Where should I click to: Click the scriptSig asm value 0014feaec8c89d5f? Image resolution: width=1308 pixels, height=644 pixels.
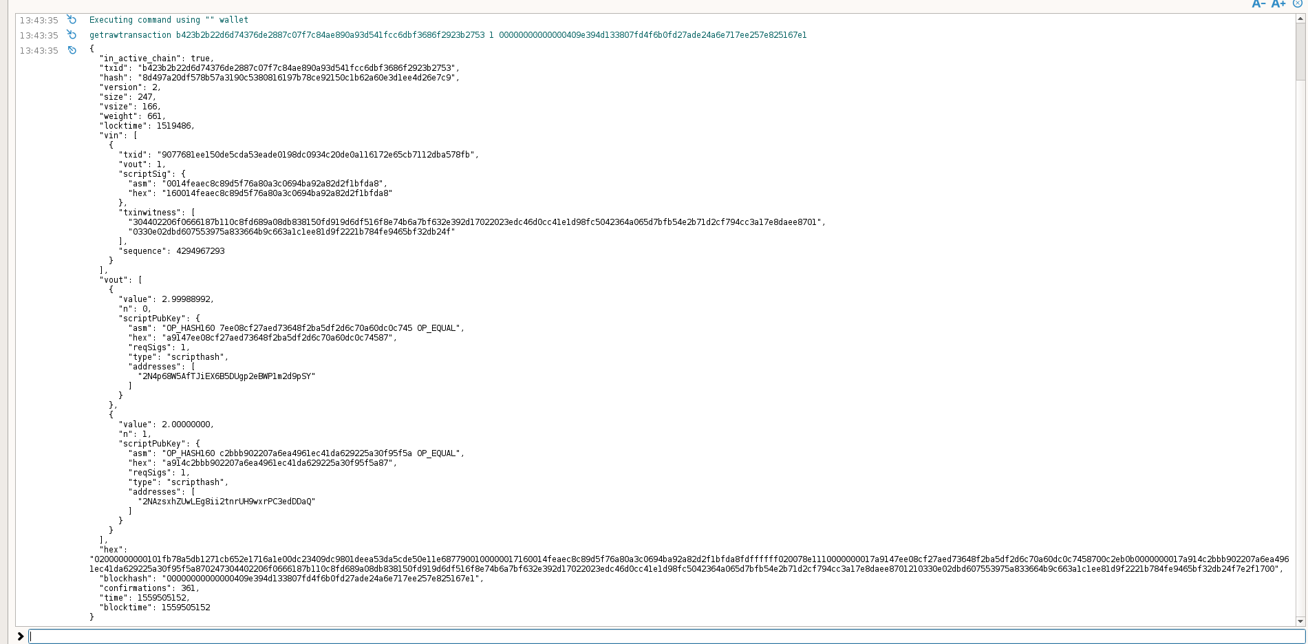pyautogui.click(x=273, y=184)
